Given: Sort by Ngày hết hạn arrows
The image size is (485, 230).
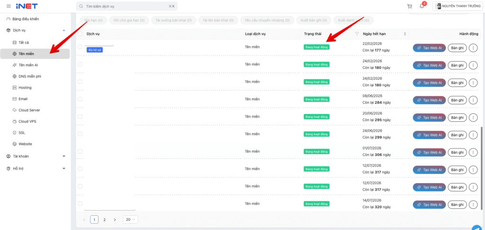Looking at the screenshot, I should [x=405, y=34].
